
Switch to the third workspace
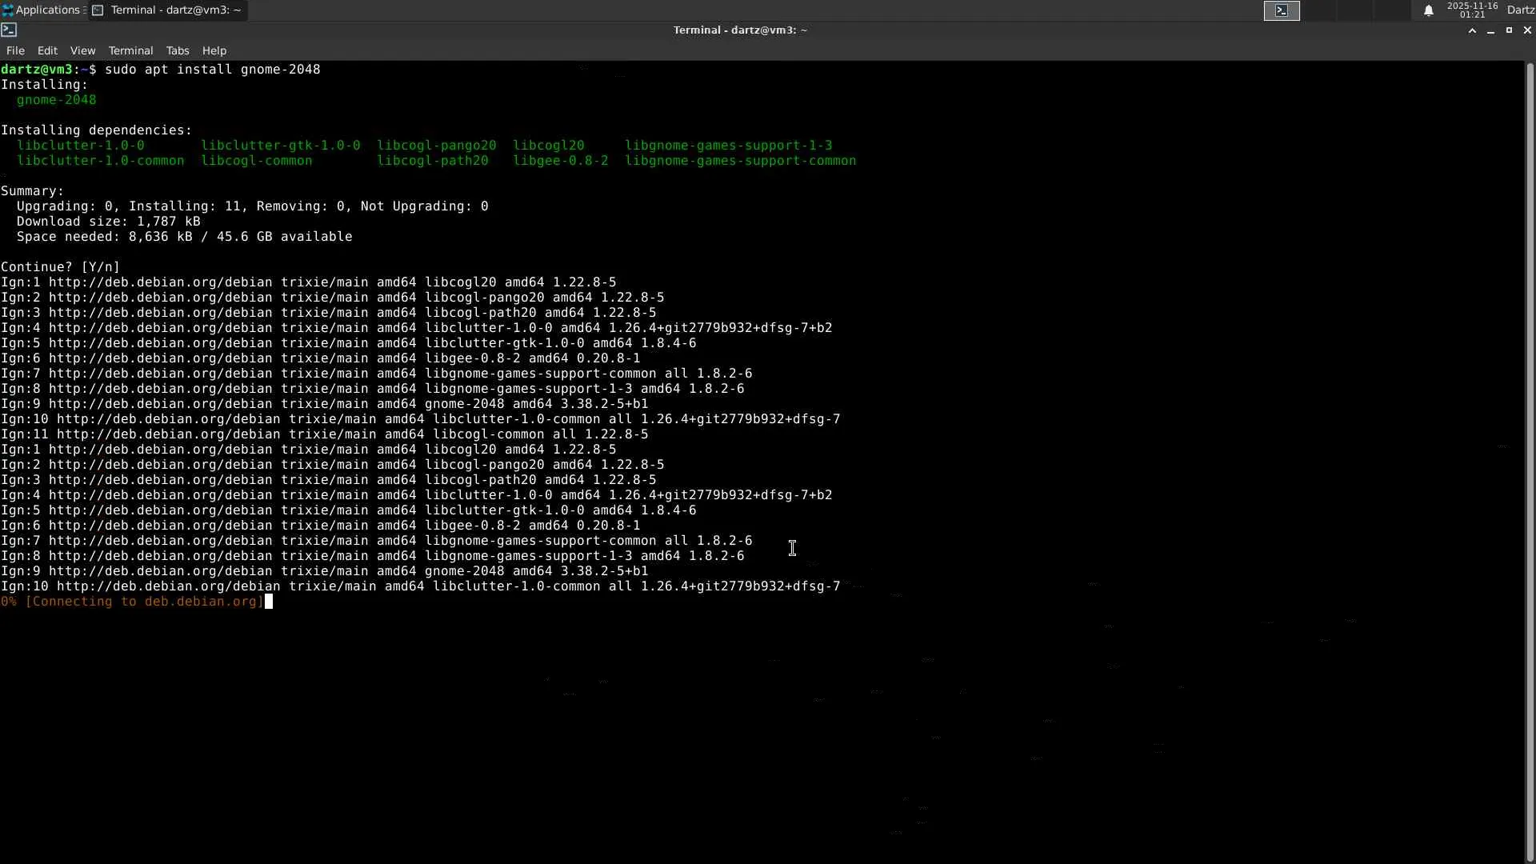[x=1356, y=10]
